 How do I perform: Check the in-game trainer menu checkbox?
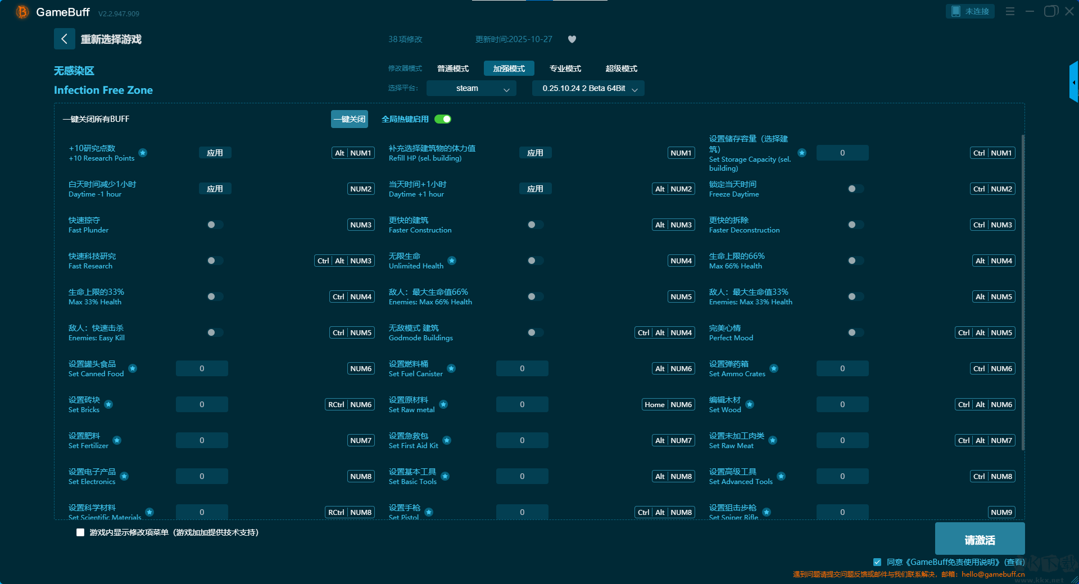(x=80, y=532)
